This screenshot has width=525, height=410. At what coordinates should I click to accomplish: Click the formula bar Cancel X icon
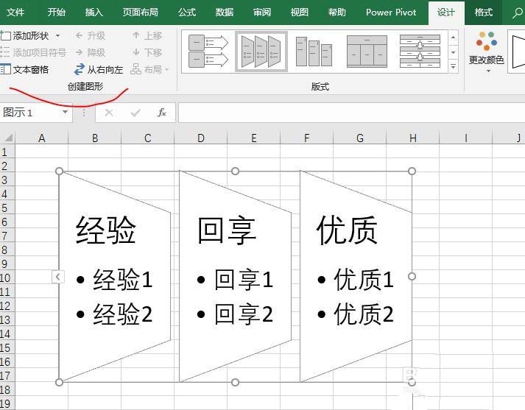109,113
